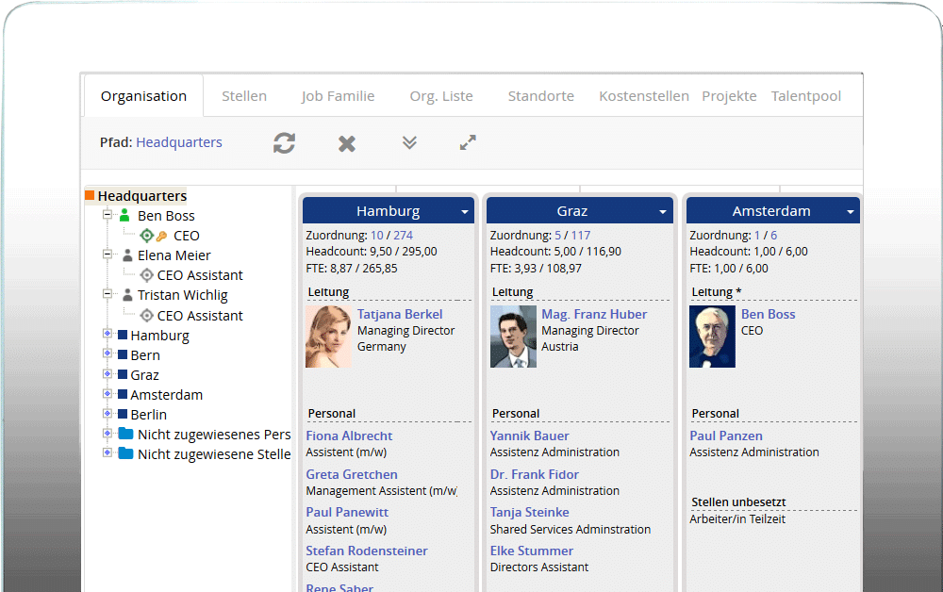Open Ben Boss link in Amsterdam card
Viewport: 943px width, 592px height.
[x=768, y=314]
